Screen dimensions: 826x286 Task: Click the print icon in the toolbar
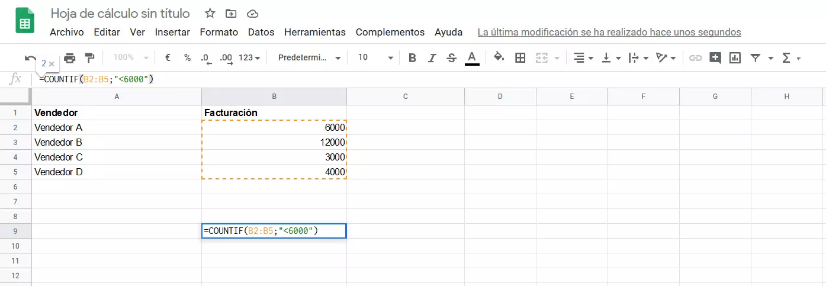pyautogui.click(x=70, y=57)
